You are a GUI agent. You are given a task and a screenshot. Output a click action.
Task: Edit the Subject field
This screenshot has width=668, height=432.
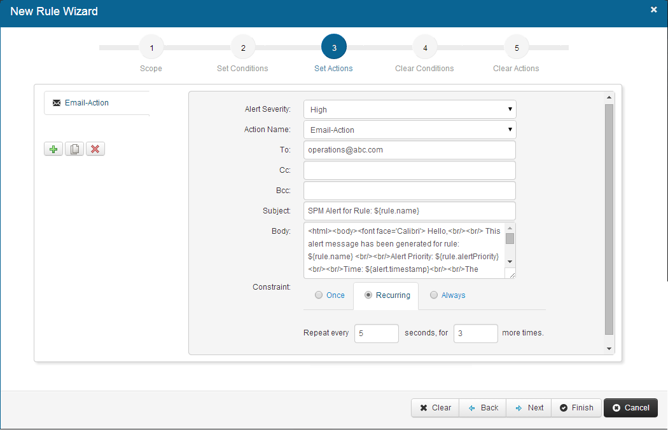click(x=410, y=211)
